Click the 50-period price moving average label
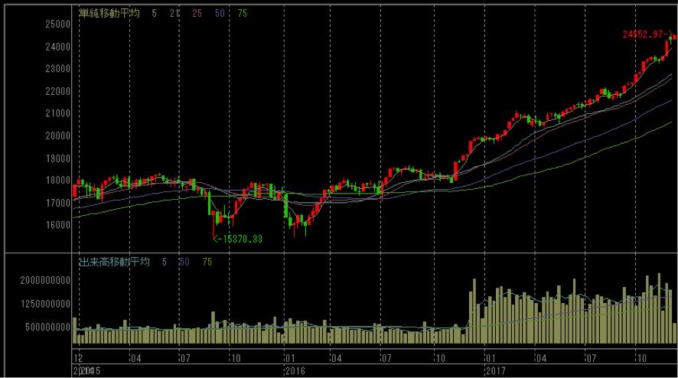Screen dimensions: 678x378 click(220, 13)
